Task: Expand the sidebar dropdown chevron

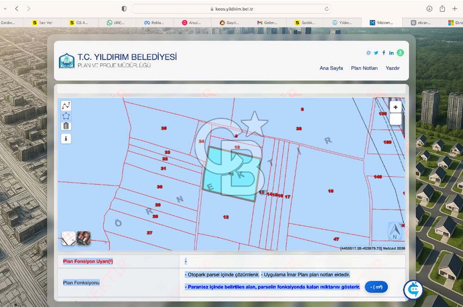Action: click(x=5, y=9)
